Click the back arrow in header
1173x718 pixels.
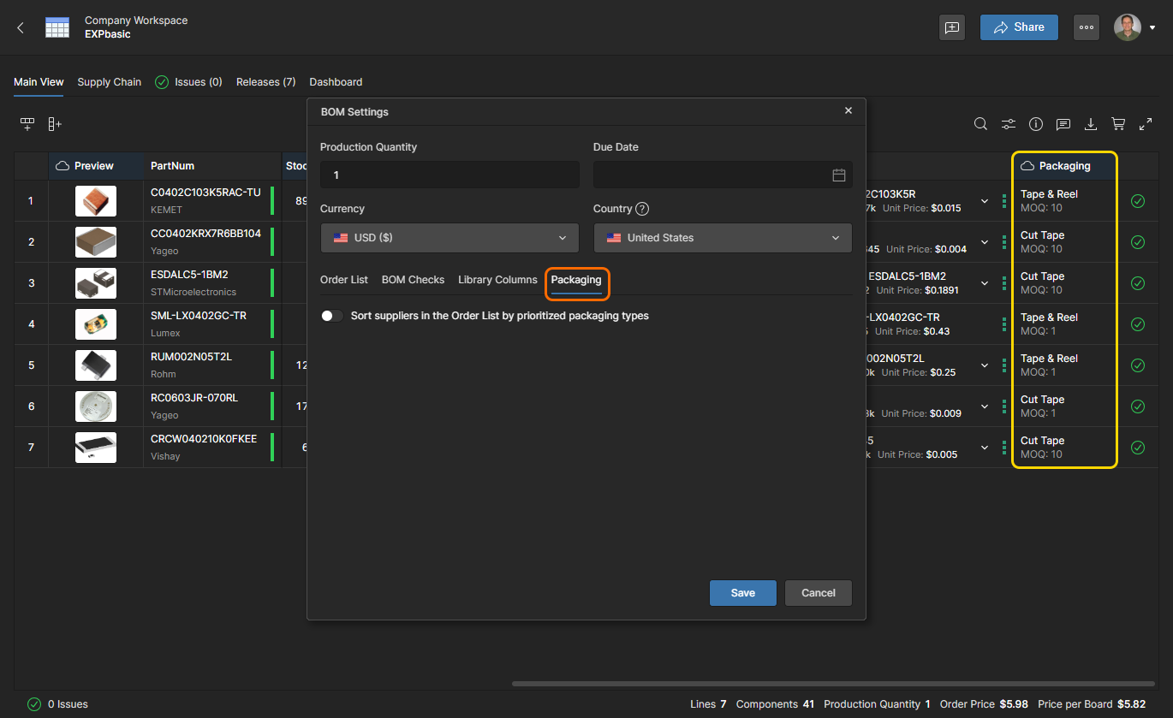pyautogui.click(x=21, y=27)
